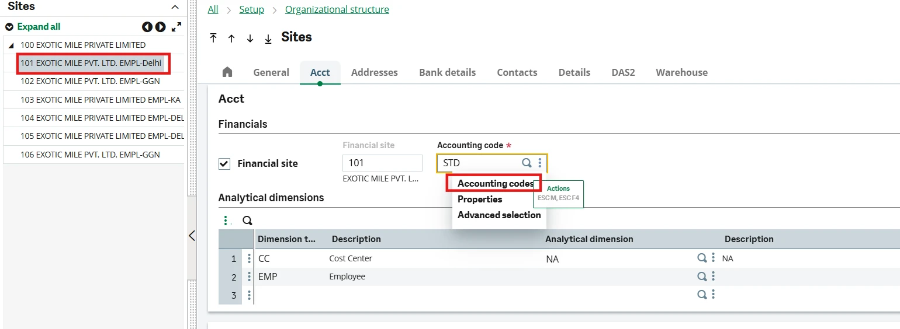Maximize the Sites list panel
Screen dimensions: 900x329
176,27
